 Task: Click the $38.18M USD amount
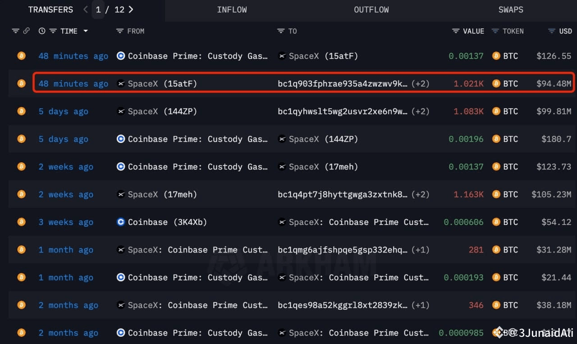(x=554, y=305)
